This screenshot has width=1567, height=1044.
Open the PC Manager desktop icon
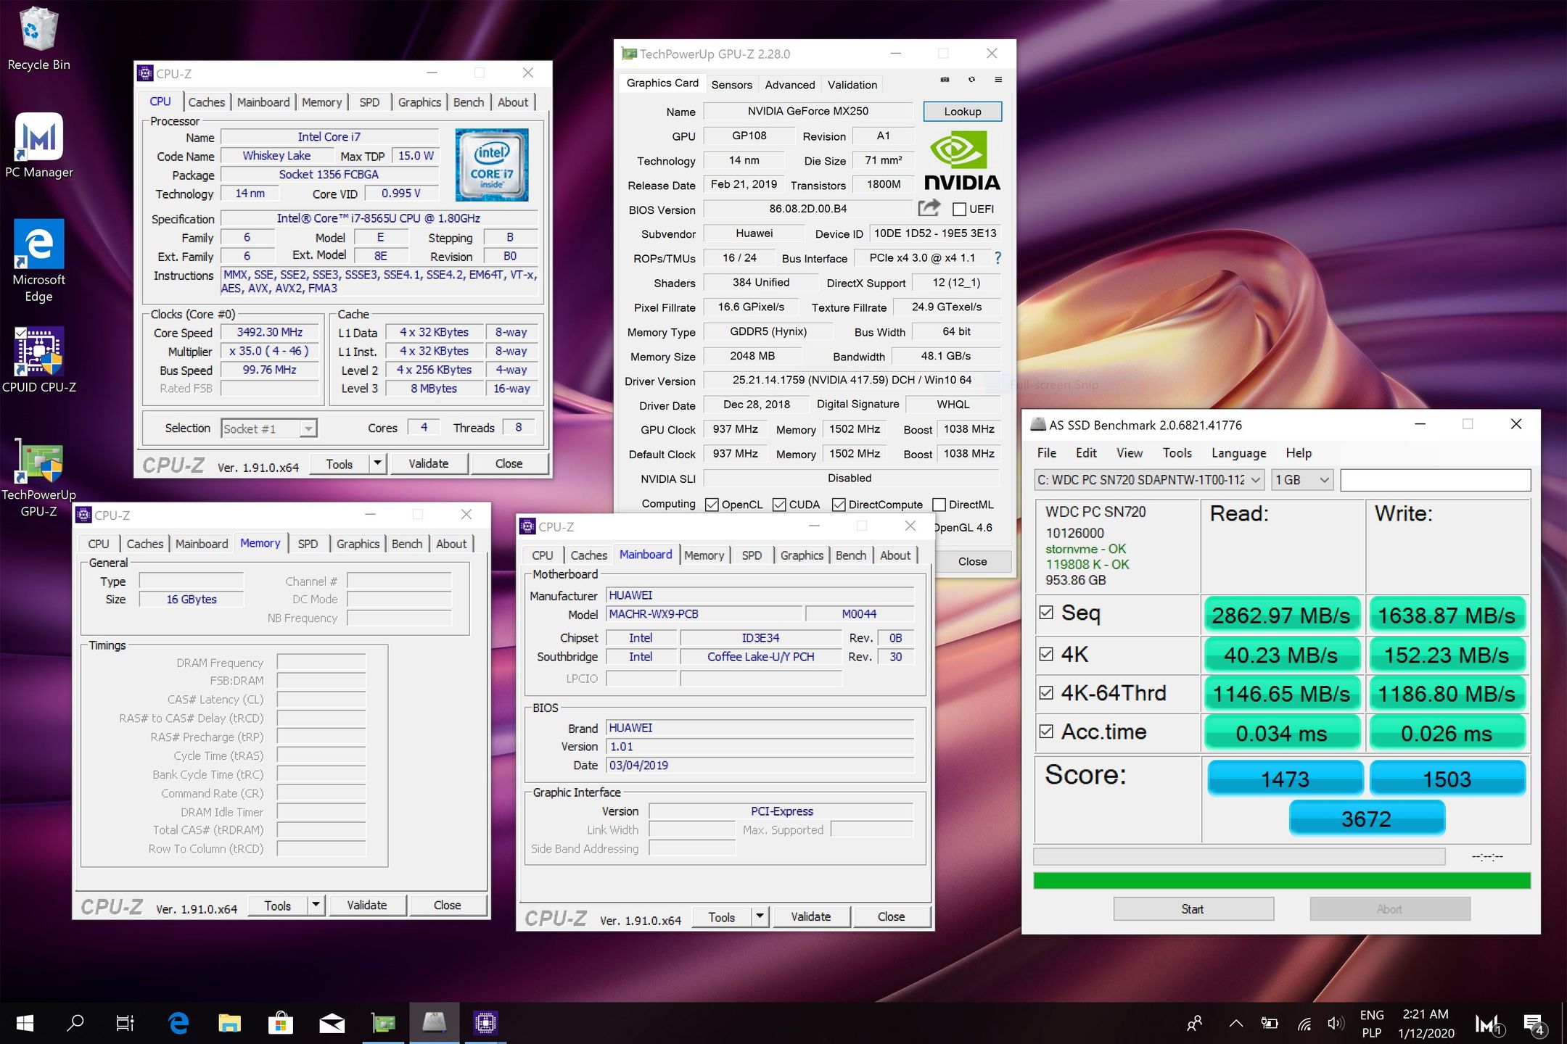point(39,146)
